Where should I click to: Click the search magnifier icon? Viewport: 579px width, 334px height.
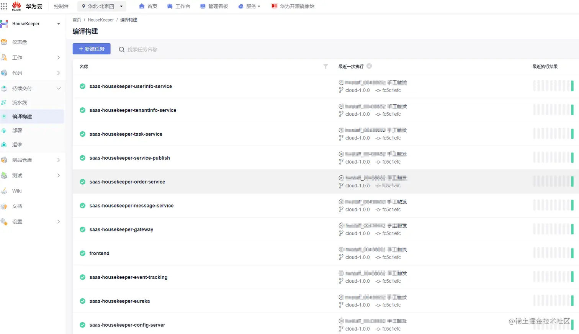[121, 49]
